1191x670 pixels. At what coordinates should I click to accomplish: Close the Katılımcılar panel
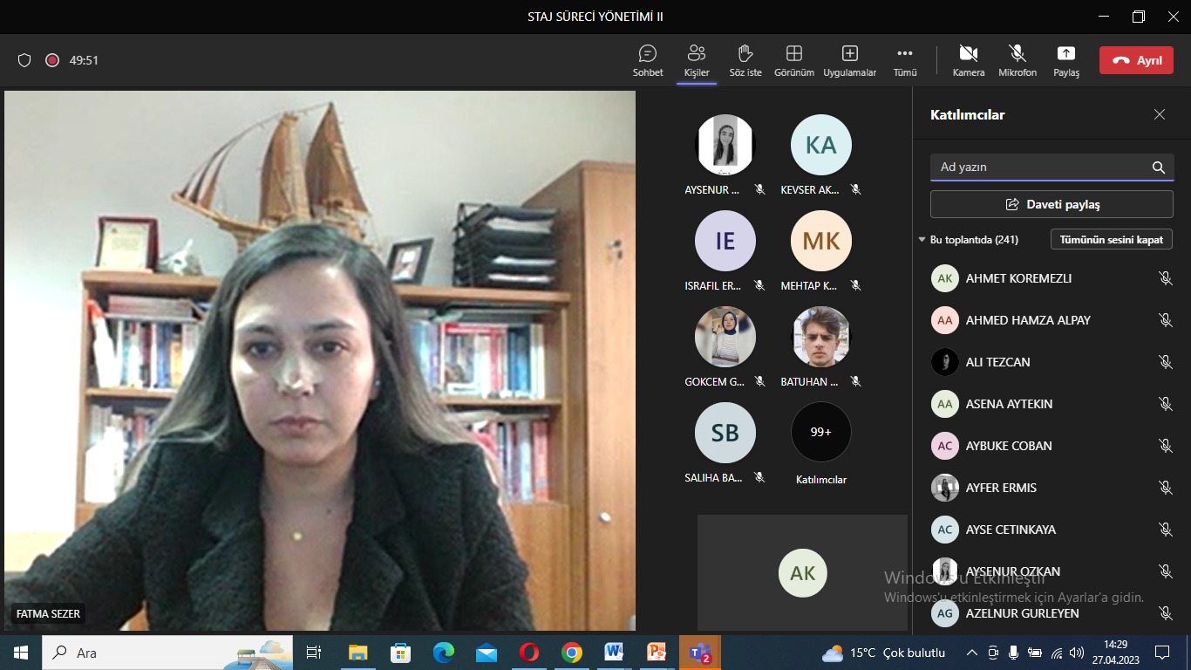tap(1160, 114)
